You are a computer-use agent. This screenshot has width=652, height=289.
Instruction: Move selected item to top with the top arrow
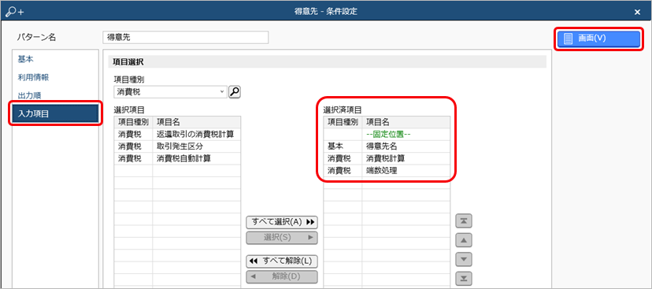click(464, 221)
